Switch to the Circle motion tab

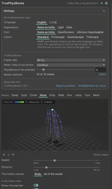coord(33,95)
